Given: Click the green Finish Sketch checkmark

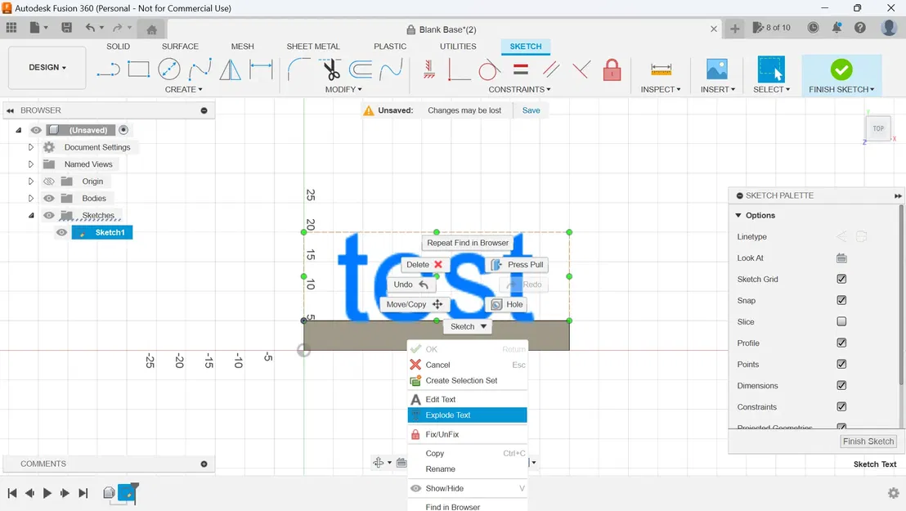Looking at the screenshot, I should 841,70.
